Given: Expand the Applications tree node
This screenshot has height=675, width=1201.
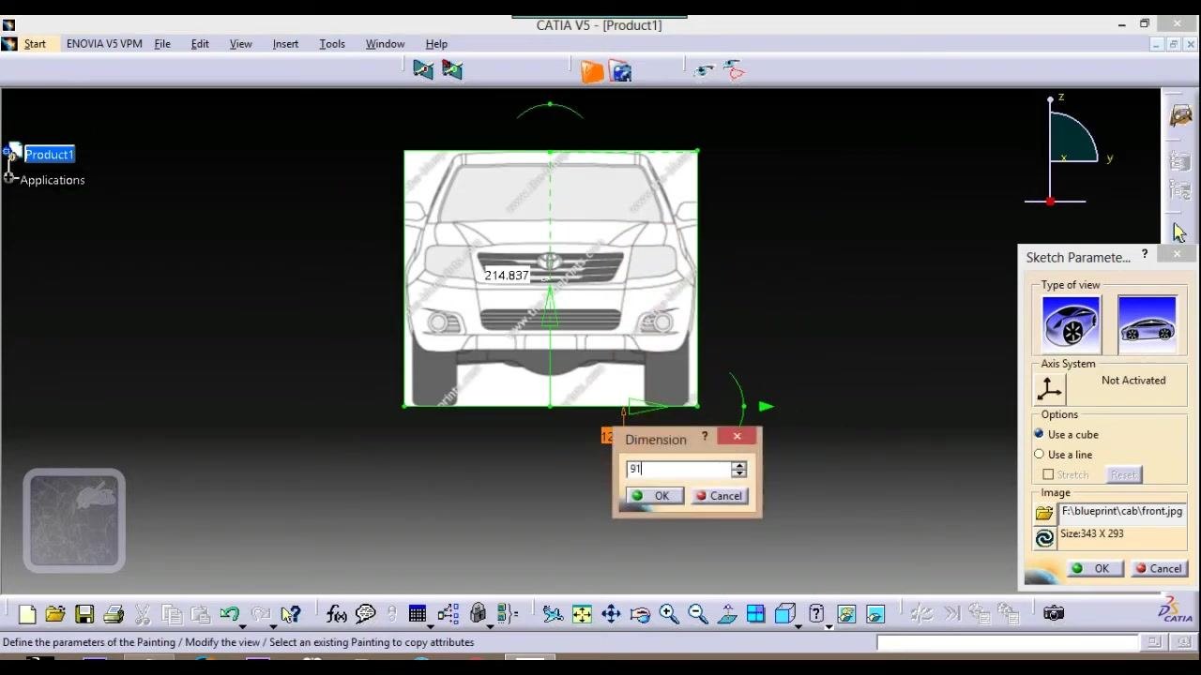Looking at the screenshot, I should pos(9,177).
